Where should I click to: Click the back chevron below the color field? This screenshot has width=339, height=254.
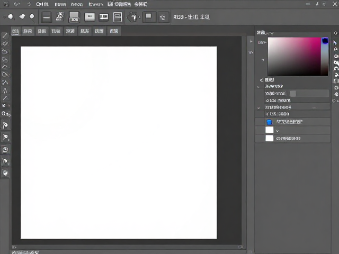click(261, 80)
